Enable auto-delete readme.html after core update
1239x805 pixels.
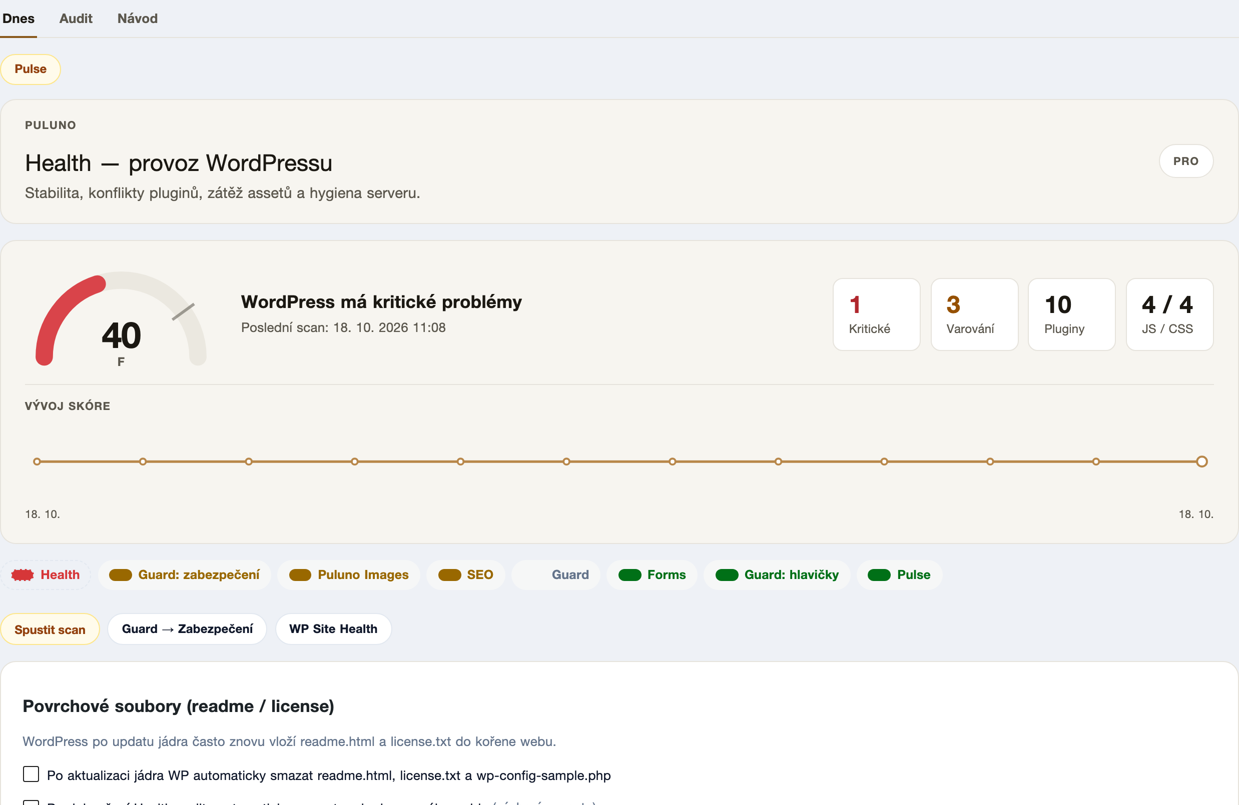[x=31, y=774]
